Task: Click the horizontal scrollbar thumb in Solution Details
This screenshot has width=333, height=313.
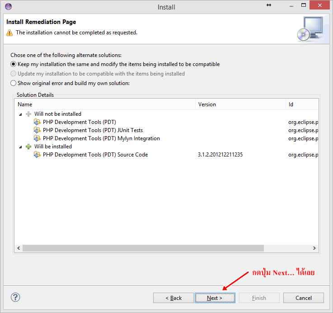Action: [143, 248]
